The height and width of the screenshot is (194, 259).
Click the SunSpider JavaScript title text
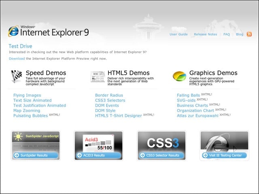[x=42, y=136]
